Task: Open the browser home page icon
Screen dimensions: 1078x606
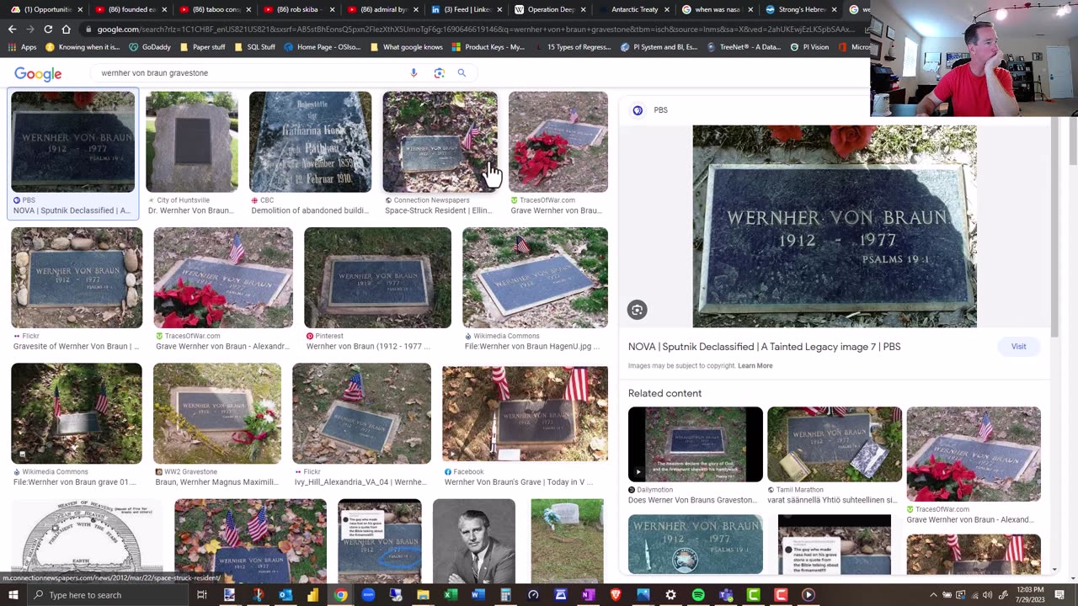Action: coord(66,29)
